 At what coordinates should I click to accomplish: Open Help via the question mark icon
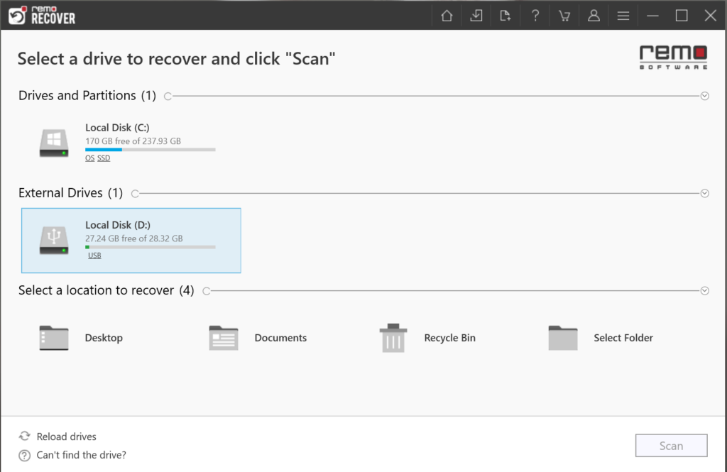(x=535, y=15)
